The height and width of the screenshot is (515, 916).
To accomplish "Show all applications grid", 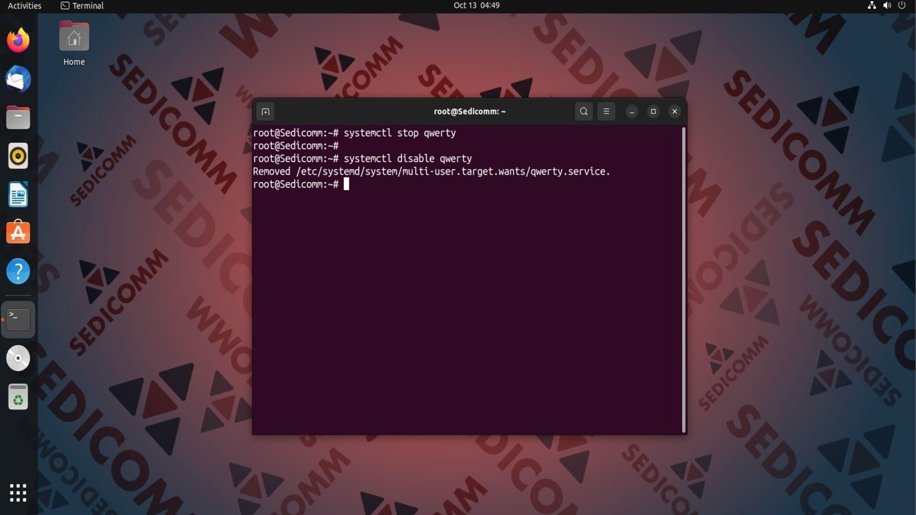I will (18, 493).
